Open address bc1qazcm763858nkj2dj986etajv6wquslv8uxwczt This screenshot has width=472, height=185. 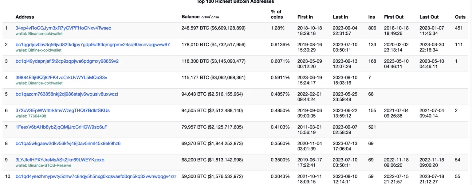pos(67,94)
